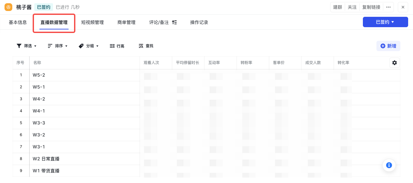Expand the 排序 sort dropdown
The image size is (413, 183).
click(x=58, y=46)
